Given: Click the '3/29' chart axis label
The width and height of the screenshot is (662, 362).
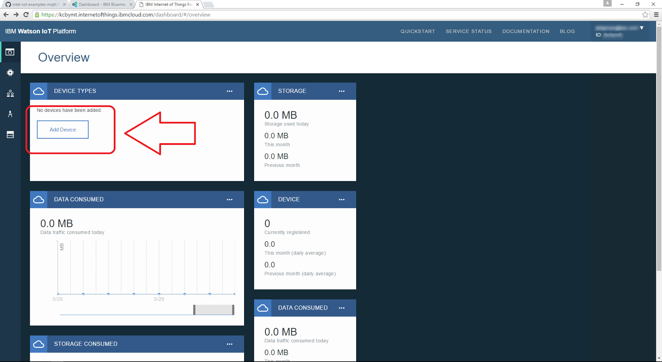Looking at the screenshot, I should click(159, 299).
